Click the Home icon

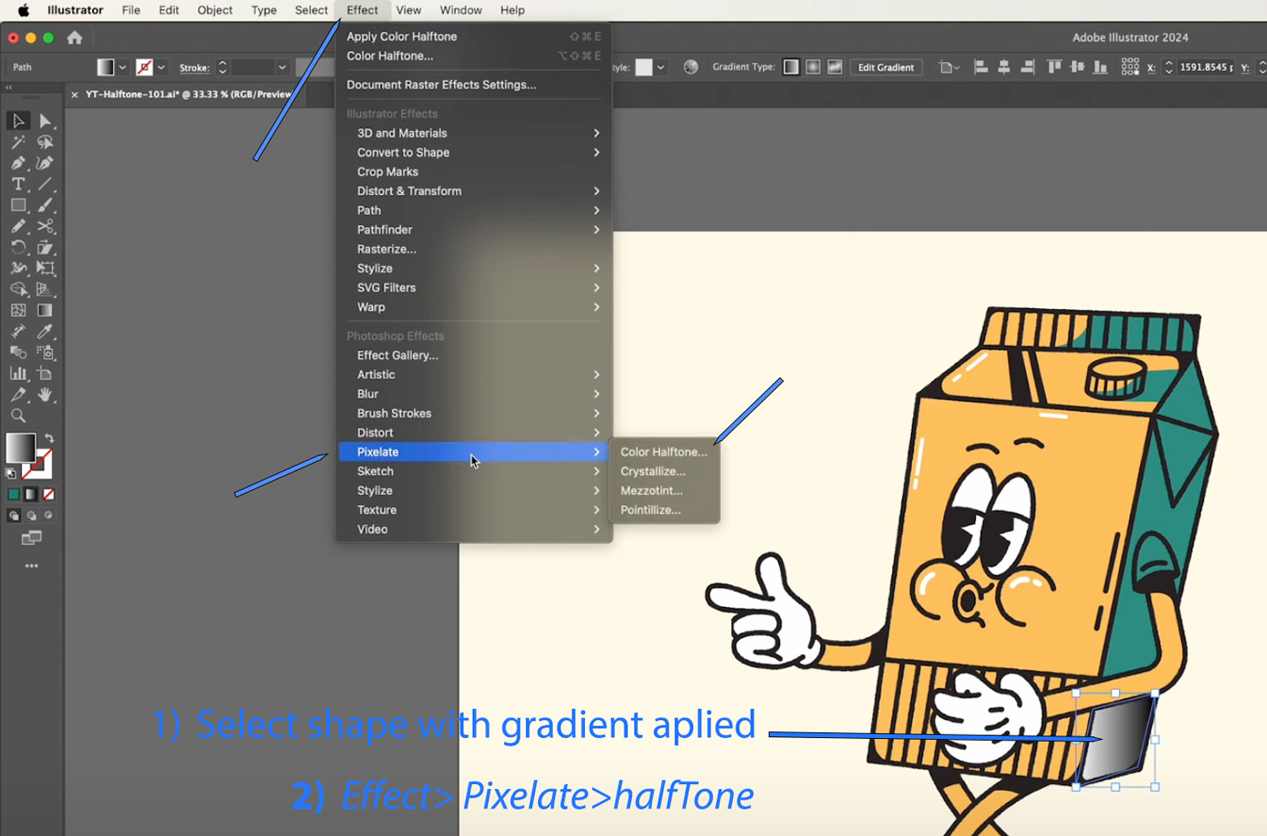(75, 37)
